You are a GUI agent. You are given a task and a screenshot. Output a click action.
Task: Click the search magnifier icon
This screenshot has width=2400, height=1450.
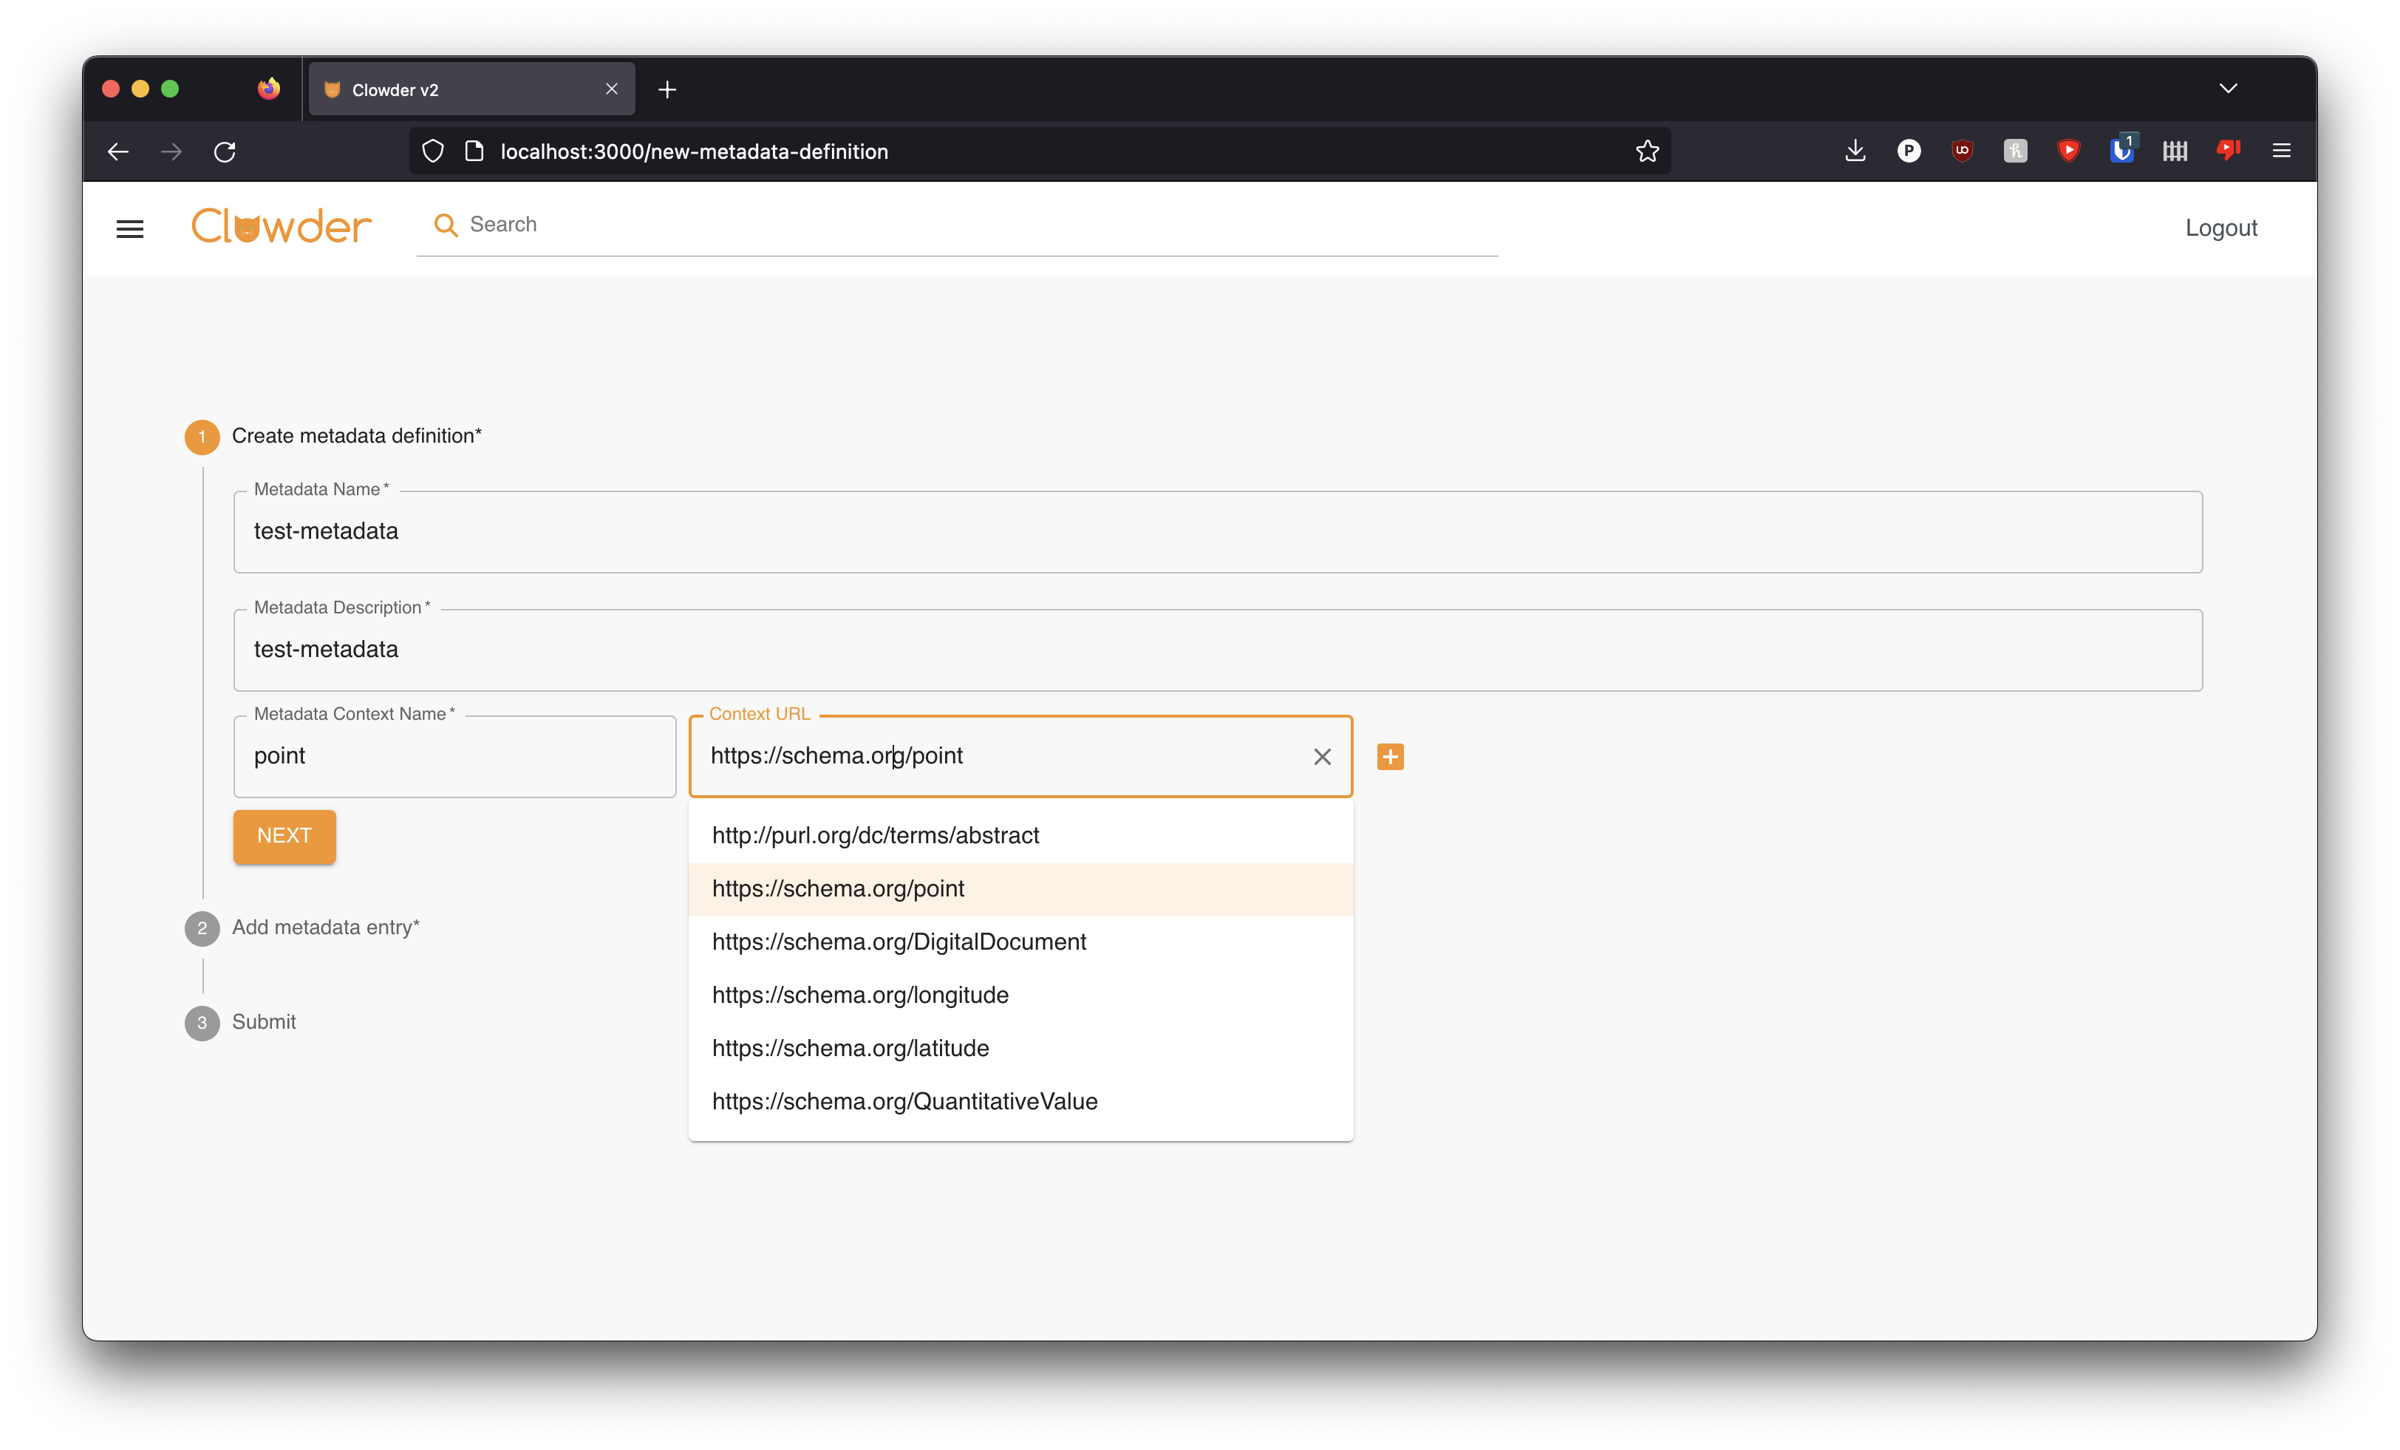445,225
